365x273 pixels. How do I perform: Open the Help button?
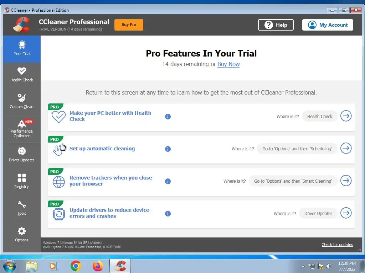[x=276, y=25]
